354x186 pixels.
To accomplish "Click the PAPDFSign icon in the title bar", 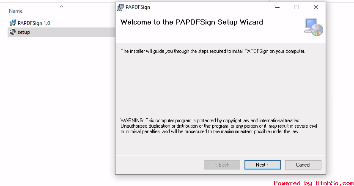I will [x=120, y=7].
